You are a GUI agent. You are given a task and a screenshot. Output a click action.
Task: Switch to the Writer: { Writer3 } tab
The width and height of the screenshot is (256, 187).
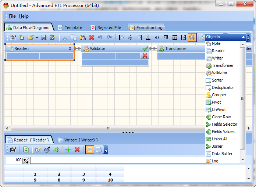point(78,140)
